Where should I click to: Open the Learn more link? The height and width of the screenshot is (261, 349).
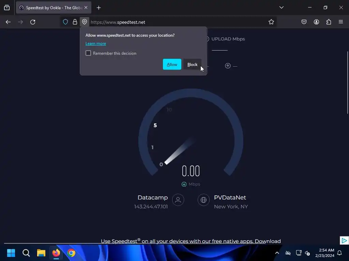point(96,43)
